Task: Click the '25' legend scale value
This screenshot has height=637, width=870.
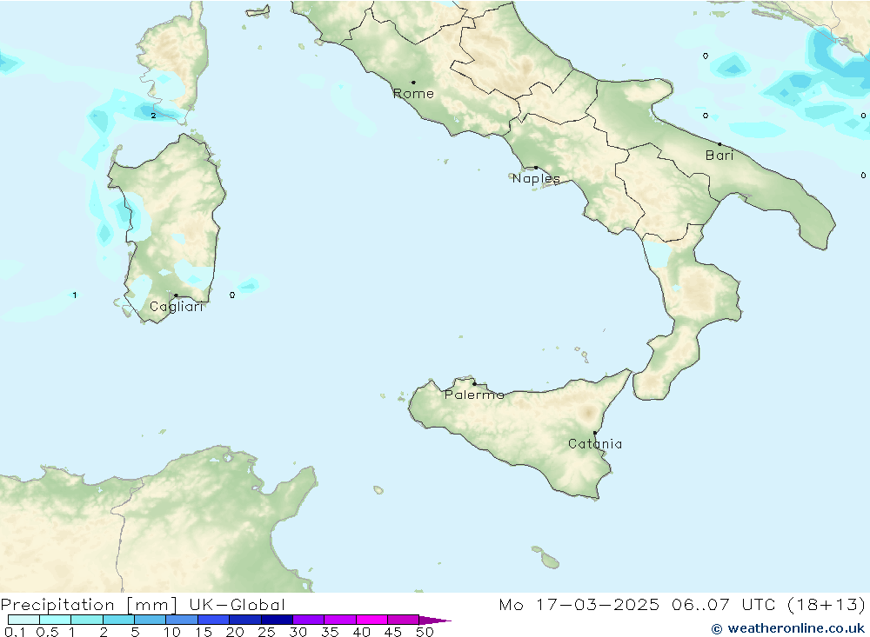Action: [x=266, y=632]
